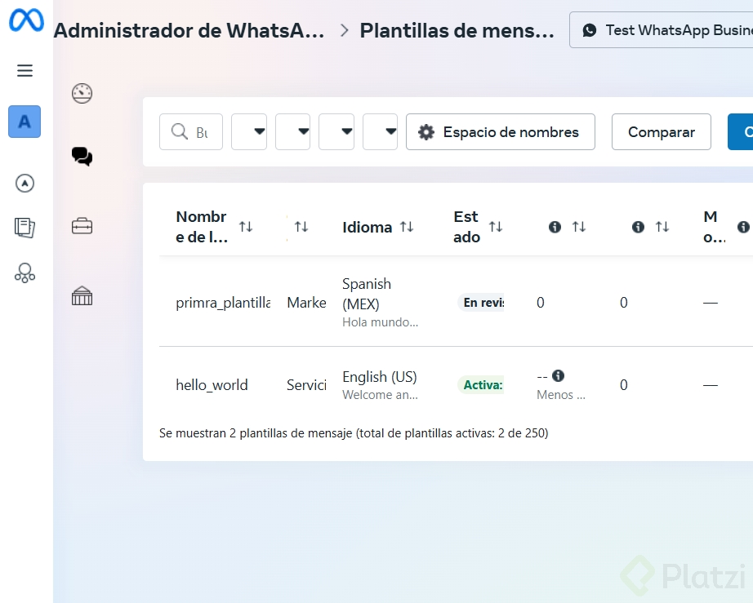Click the Espacio de nombres button
753x603 pixels.
(501, 132)
